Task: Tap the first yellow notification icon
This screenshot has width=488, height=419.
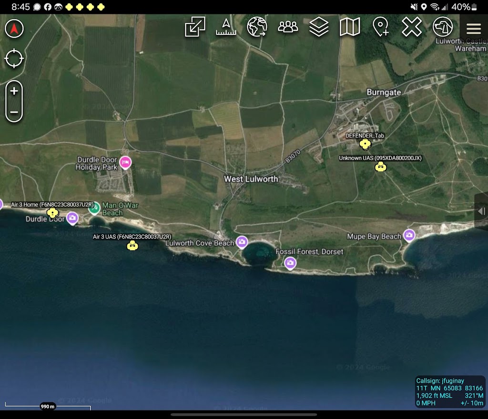Action: (x=69, y=7)
